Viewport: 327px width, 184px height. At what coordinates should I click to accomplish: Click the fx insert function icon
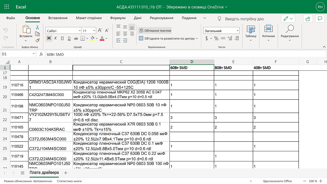tap(41, 54)
